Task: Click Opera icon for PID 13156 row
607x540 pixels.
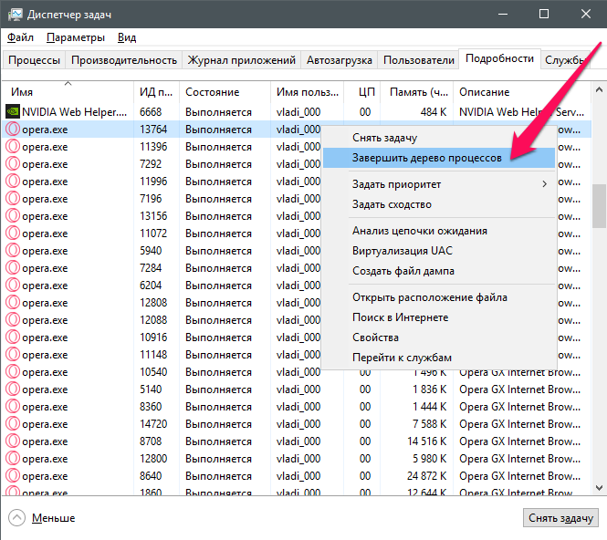Action: (13, 216)
